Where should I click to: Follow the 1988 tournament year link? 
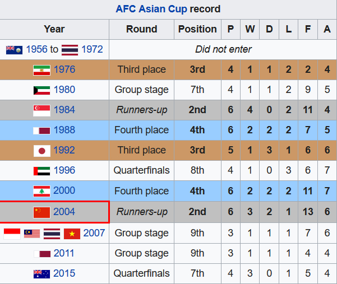[x=64, y=130]
